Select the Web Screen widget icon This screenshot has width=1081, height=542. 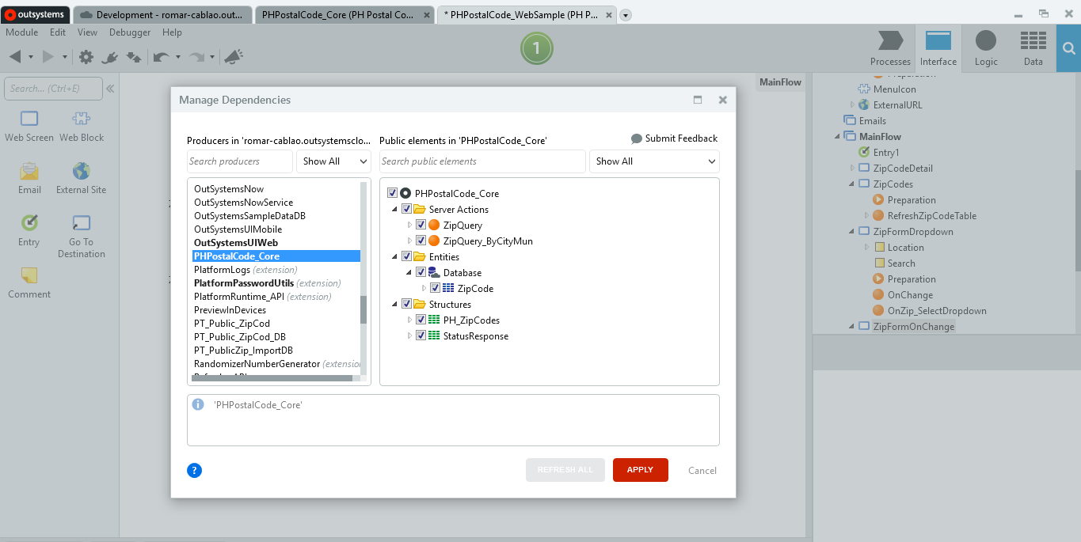coord(29,119)
